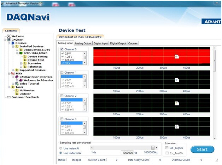Collapse the PCIE-1816,BID#0 node
Screen dimensions: 222x165
(x=17, y=53)
